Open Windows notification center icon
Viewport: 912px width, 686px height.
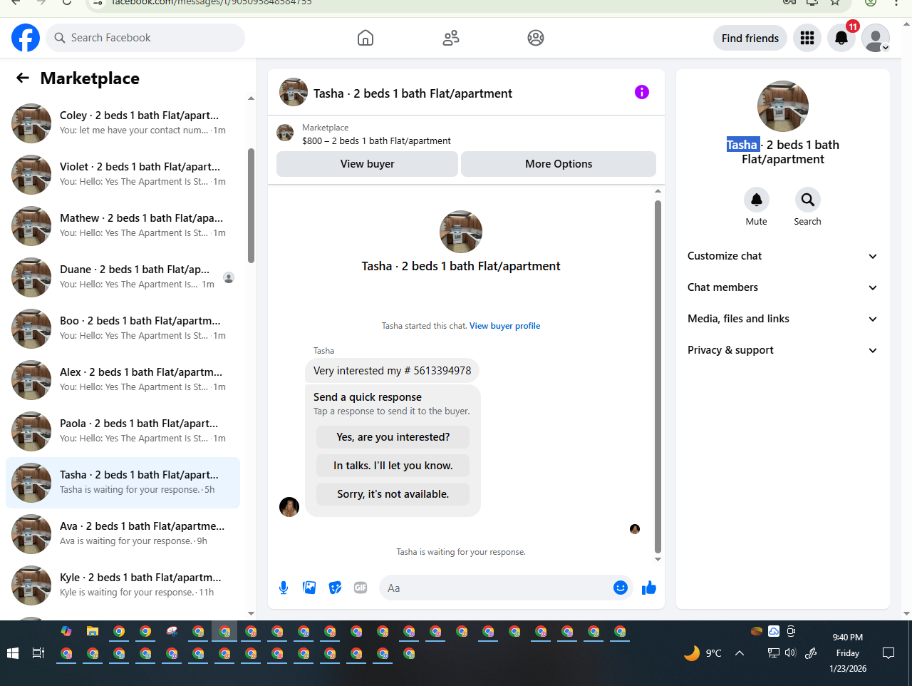[888, 652]
